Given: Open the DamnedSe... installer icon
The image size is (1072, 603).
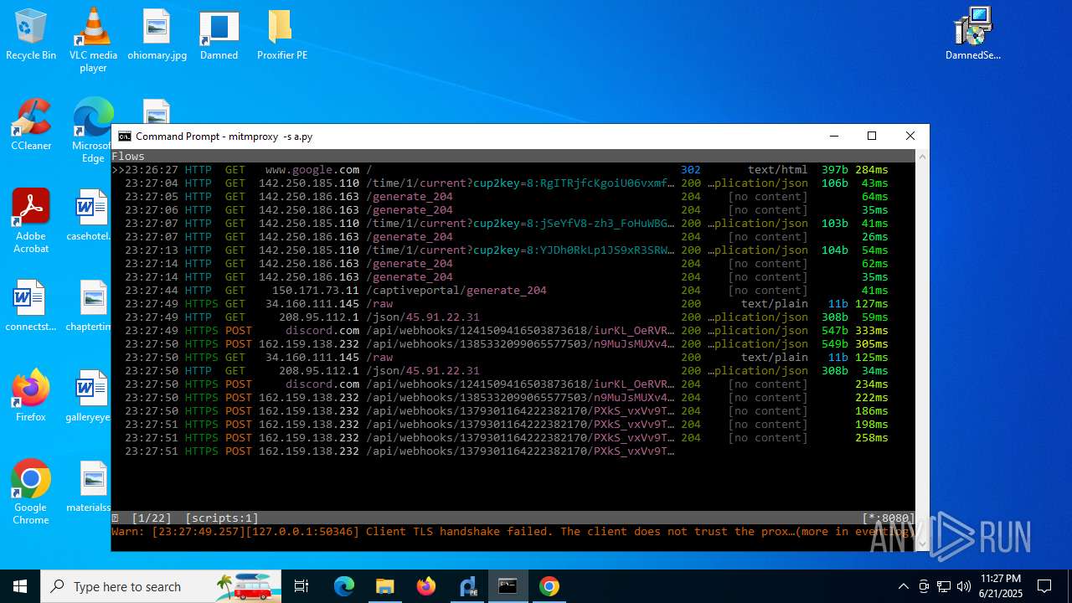Looking at the screenshot, I should pyautogui.click(x=972, y=35).
